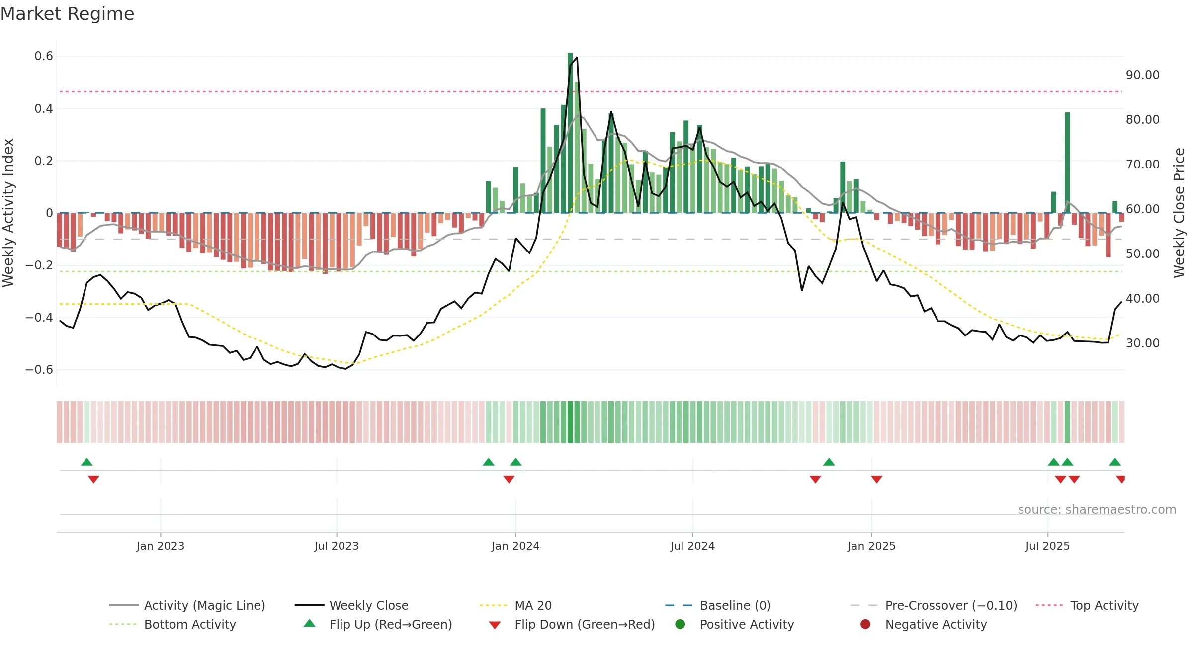Click the 'Top Activity' legend entry
The height and width of the screenshot is (671, 1193).
[x=1087, y=605]
